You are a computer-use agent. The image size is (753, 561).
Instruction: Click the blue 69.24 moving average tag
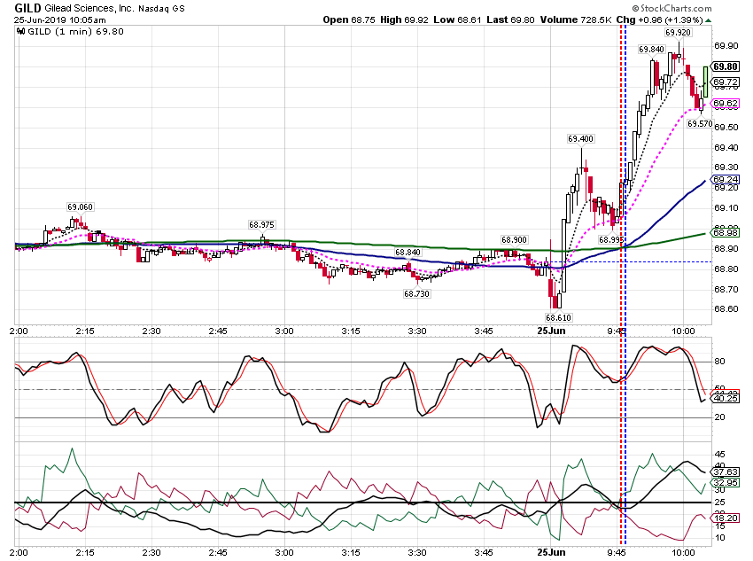[726, 180]
